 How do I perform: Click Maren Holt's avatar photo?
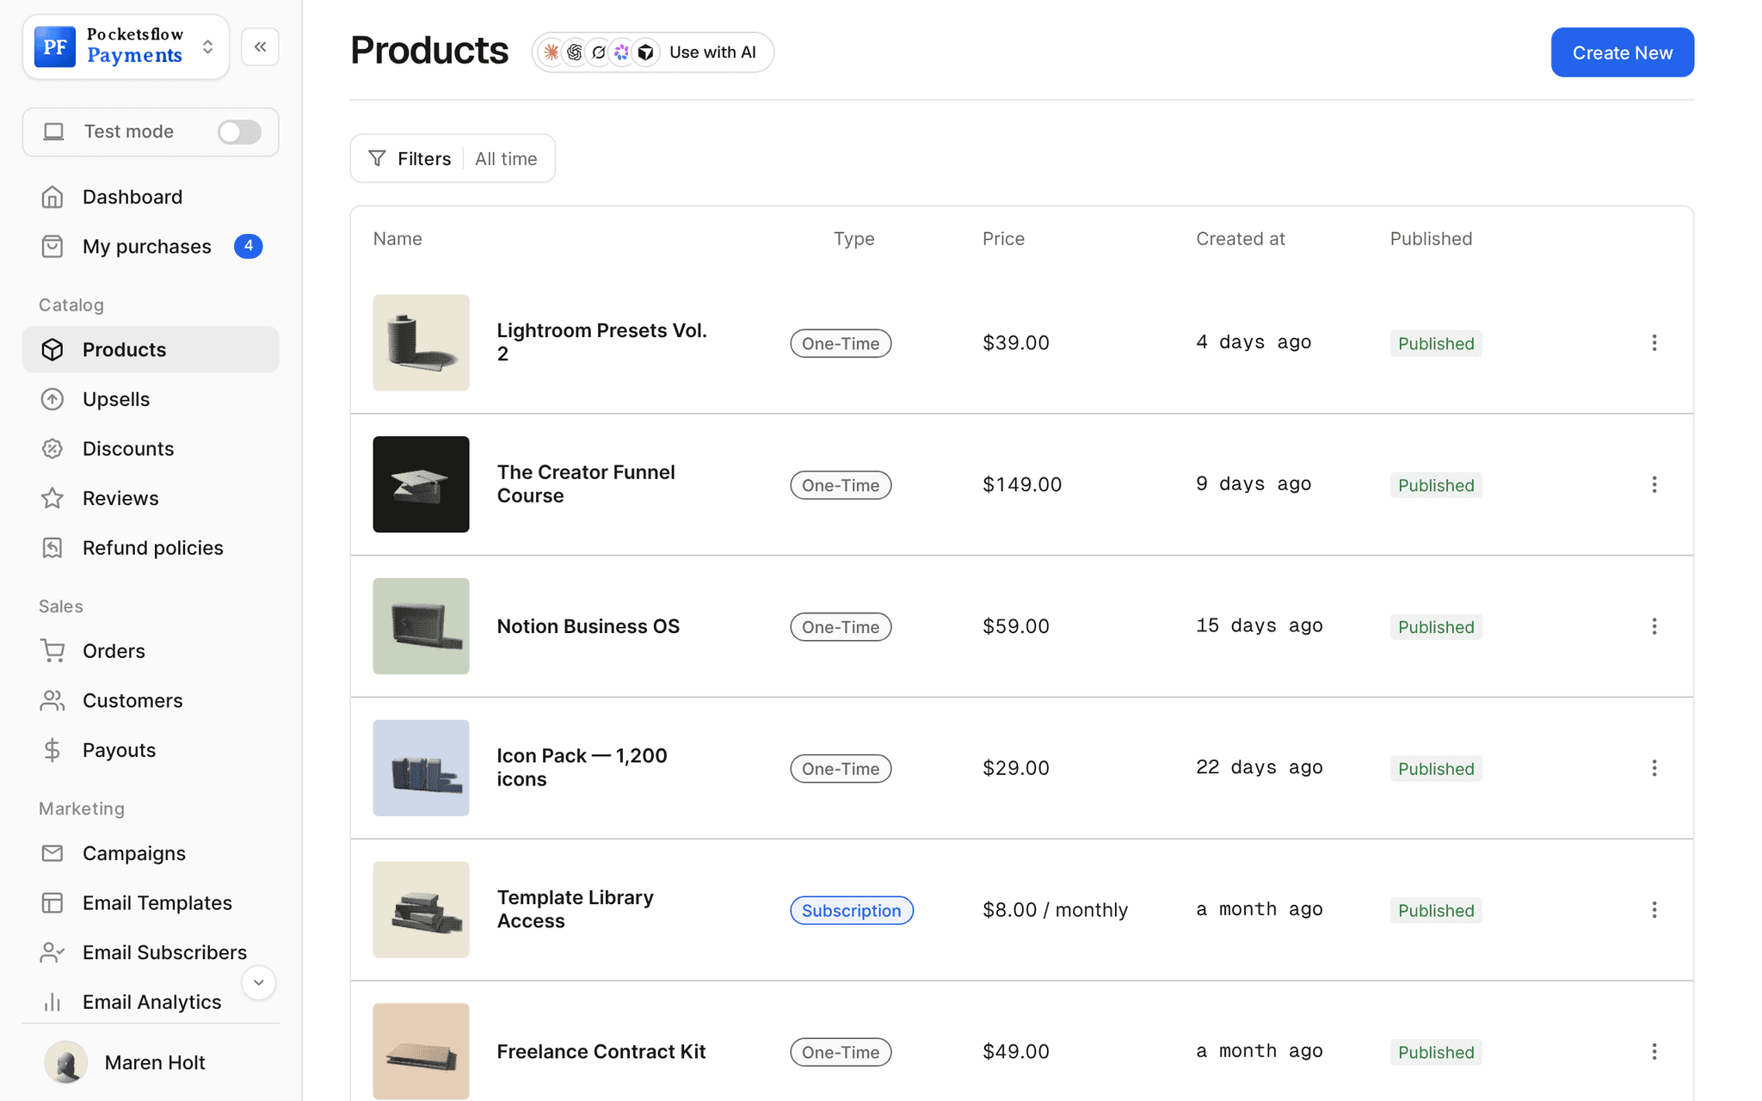pyautogui.click(x=66, y=1062)
